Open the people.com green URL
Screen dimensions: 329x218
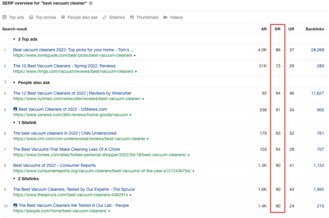[60, 211]
